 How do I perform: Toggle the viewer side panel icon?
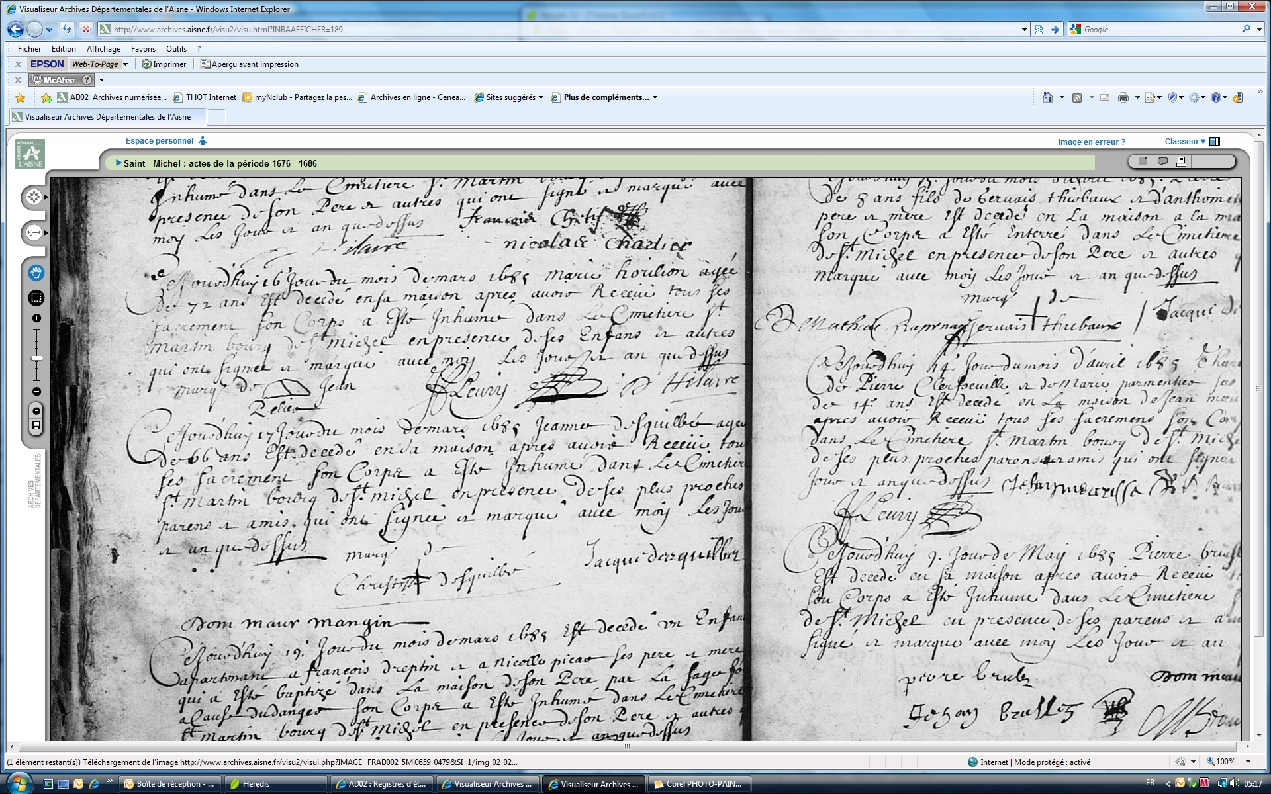coord(1143,161)
